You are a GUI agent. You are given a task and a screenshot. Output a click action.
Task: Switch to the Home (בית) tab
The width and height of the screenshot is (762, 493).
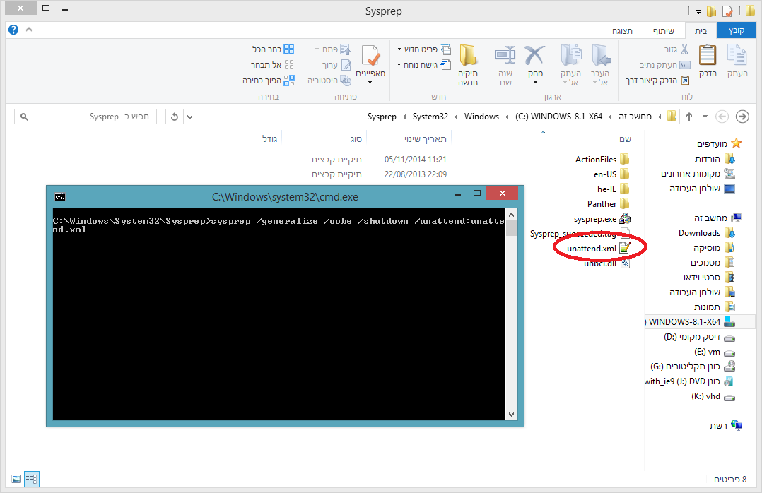click(x=701, y=30)
